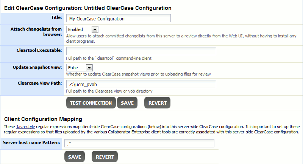Viewport: 303px width, 164px height.
Task: Click the Title text field
Action: pos(118,18)
